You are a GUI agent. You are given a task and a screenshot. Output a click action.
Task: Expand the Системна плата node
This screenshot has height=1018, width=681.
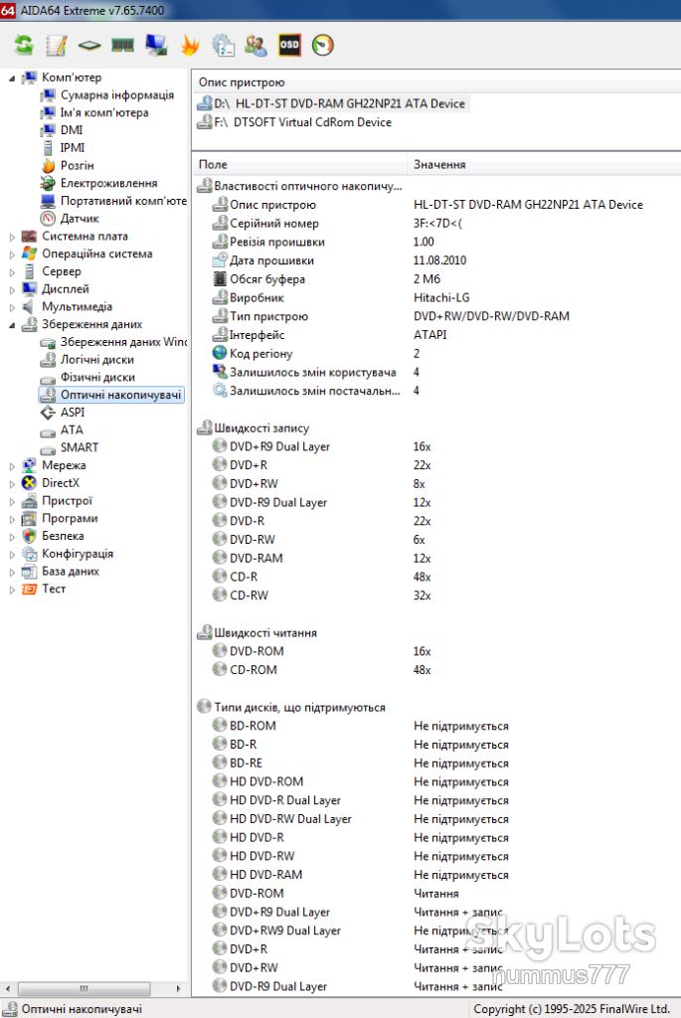point(12,237)
